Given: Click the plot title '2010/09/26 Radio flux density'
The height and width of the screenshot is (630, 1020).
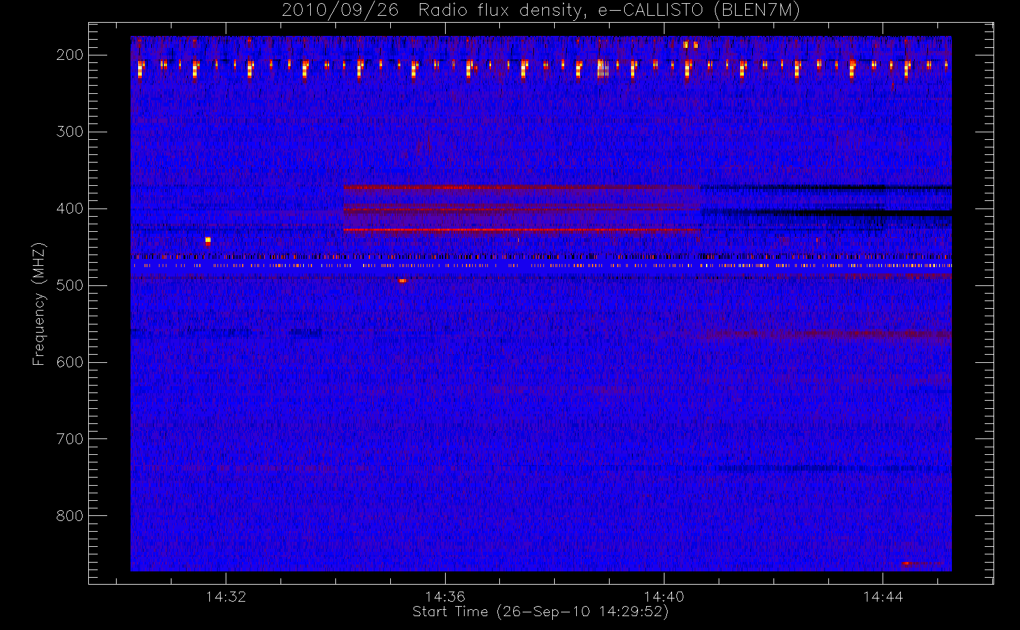Looking at the screenshot, I should point(541,10).
